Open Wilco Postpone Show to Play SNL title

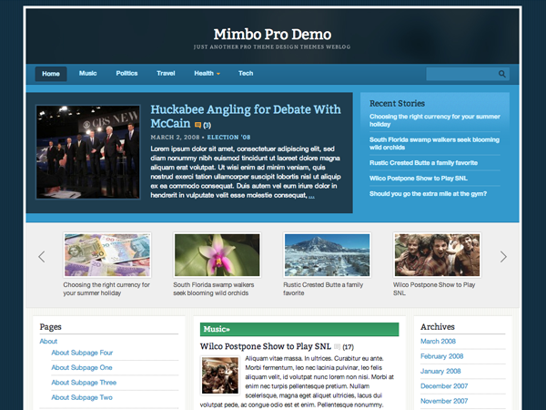[x=266, y=346]
